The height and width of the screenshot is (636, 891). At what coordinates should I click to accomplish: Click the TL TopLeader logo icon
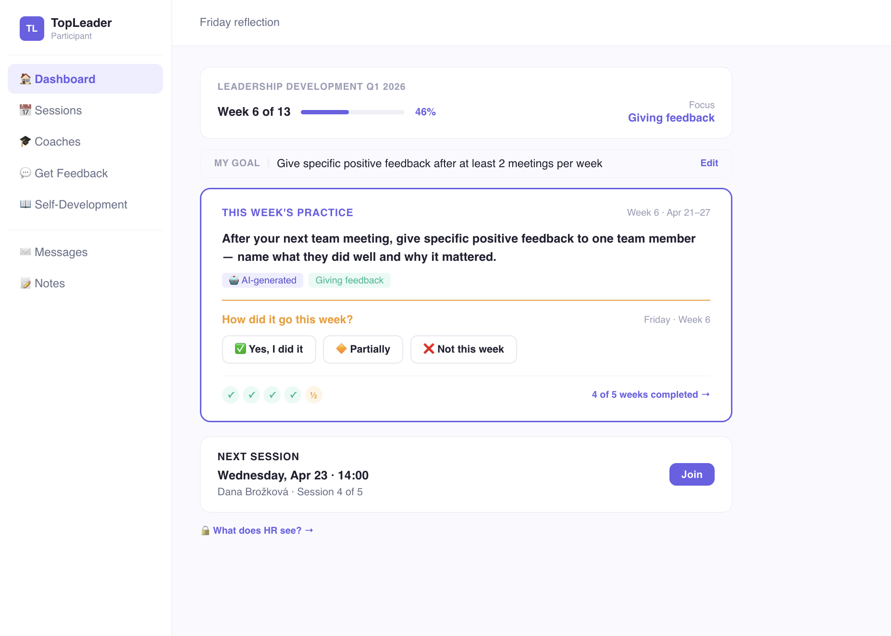(x=32, y=29)
